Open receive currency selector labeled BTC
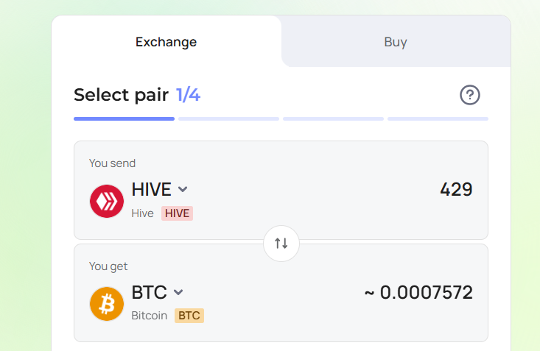The height and width of the screenshot is (351, 540). pos(149,293)
